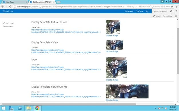The height and width of the screenshot is (111, 179).
Task: Open OneDrive in the suite bar
Action: pyautogui.click(x=139, y=11)
